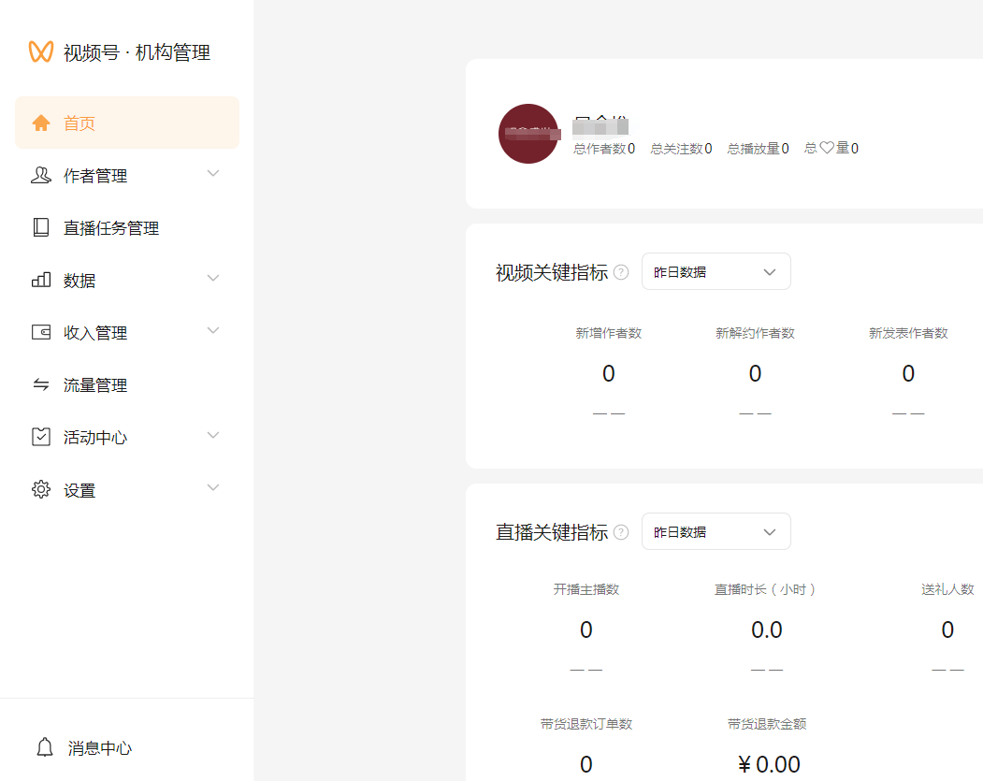Select the 活动中心 checkbox-style icon
Image resolution: width=983 pixels, height=781 pixels.
(x=41, y=437)
